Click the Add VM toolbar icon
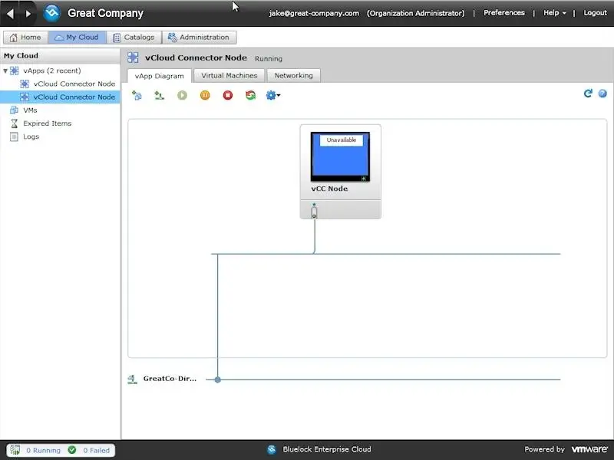The height and width of the screenshot is (460, 614). (x=137, y=95)
